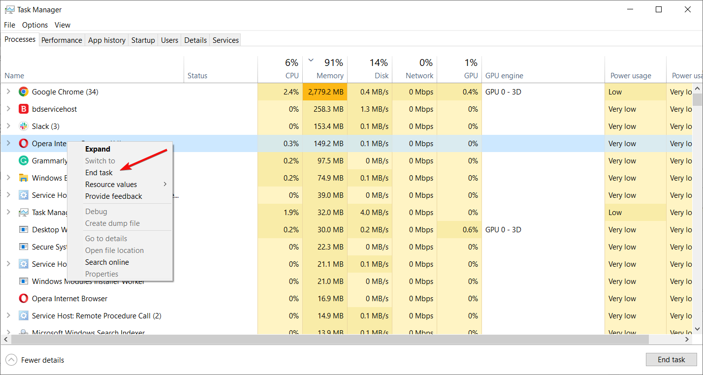Switch to the Services tab
703x375 pixels.
(x=225, y=40)
